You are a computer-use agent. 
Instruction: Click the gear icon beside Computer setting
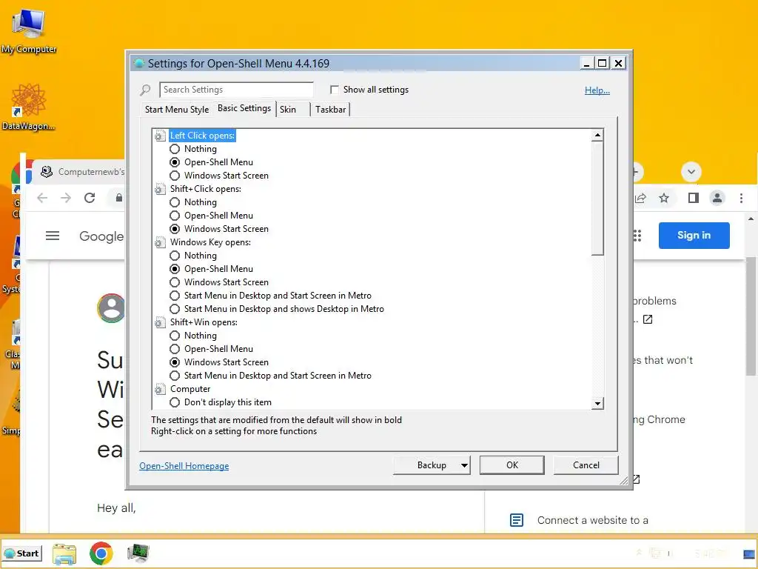tap(160, 389)
